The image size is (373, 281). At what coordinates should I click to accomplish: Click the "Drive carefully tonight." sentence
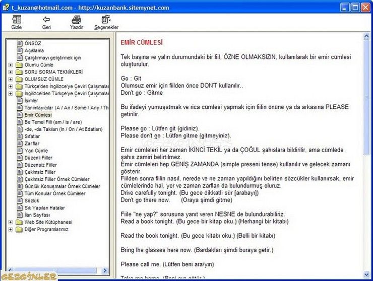click(x=149, y=193)
